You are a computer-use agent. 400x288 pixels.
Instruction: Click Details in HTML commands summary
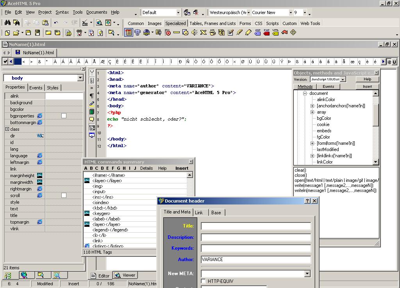[146, 169]
